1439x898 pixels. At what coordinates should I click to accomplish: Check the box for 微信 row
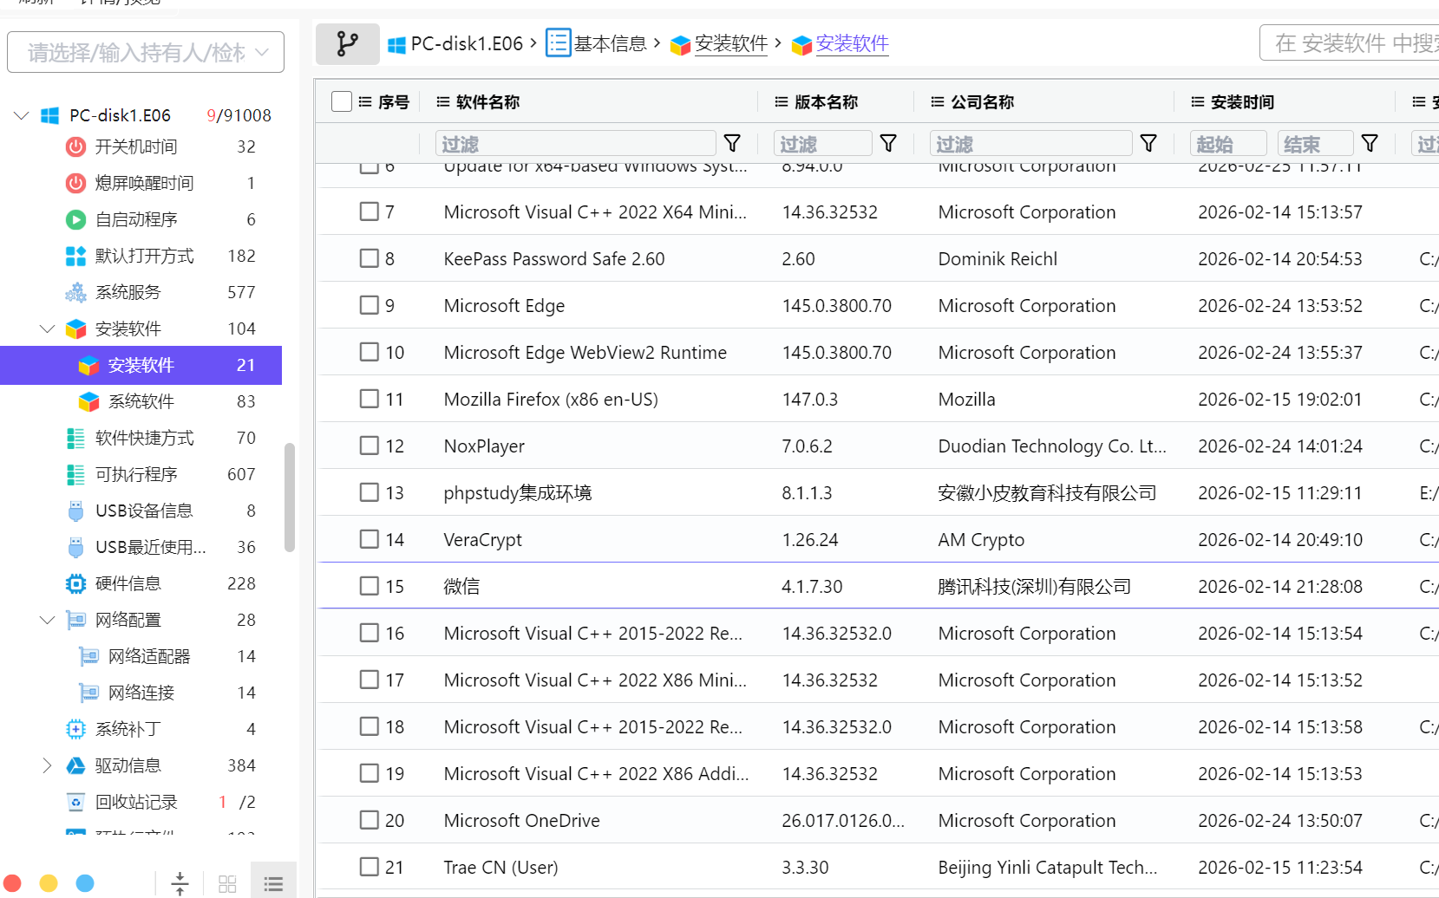coord(370,586)
